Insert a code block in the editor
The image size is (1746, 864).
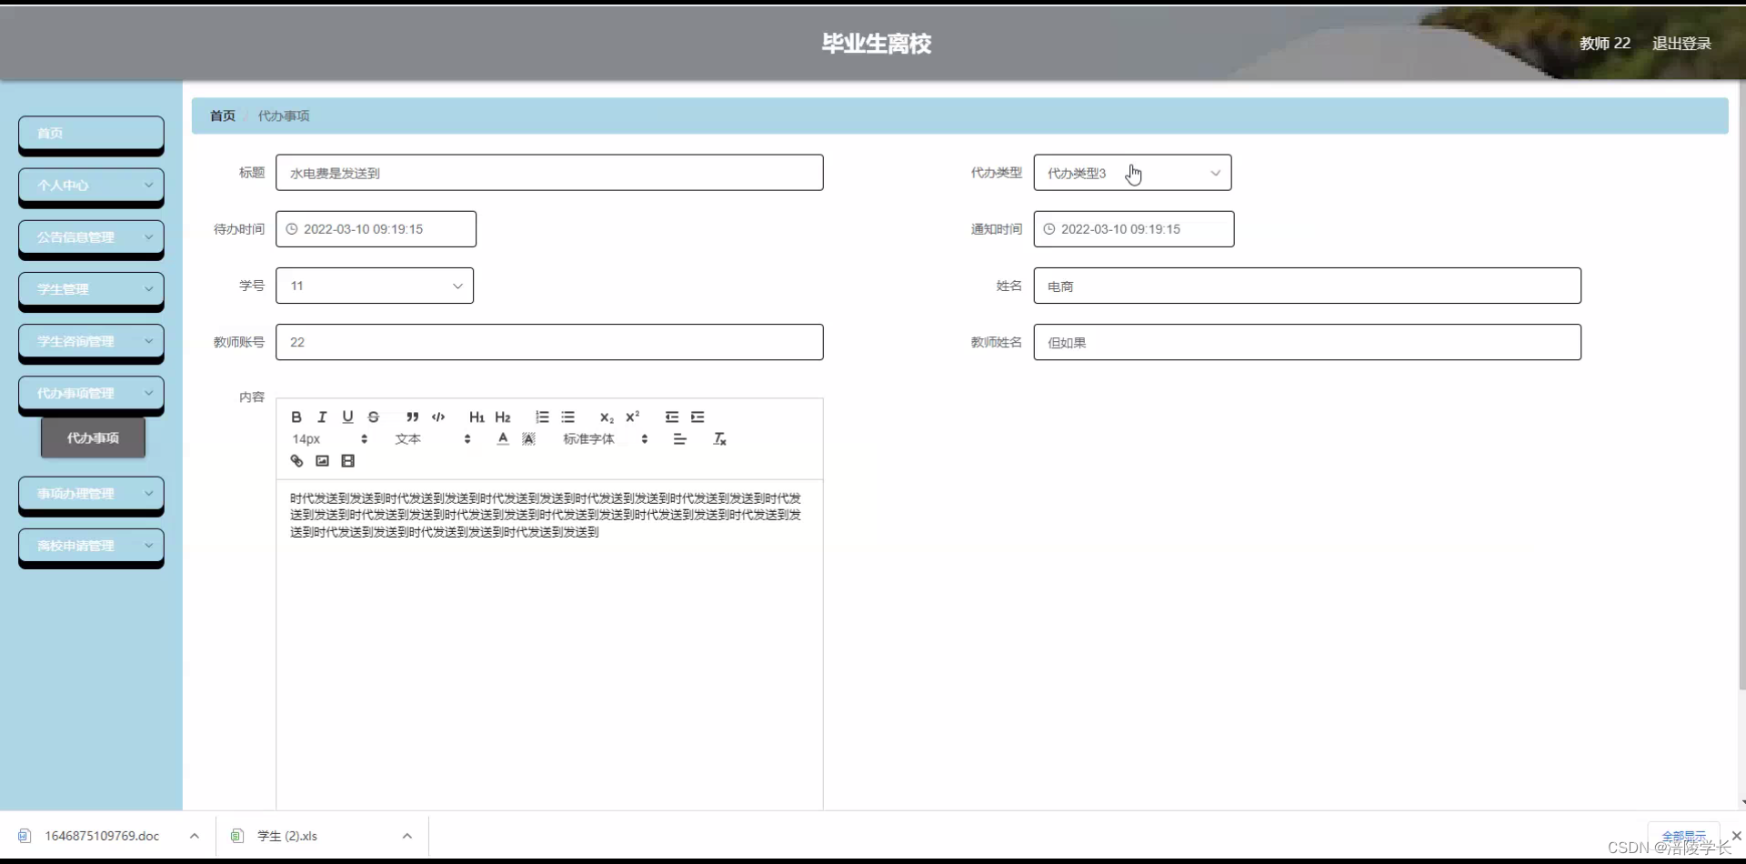pos(437,417)
